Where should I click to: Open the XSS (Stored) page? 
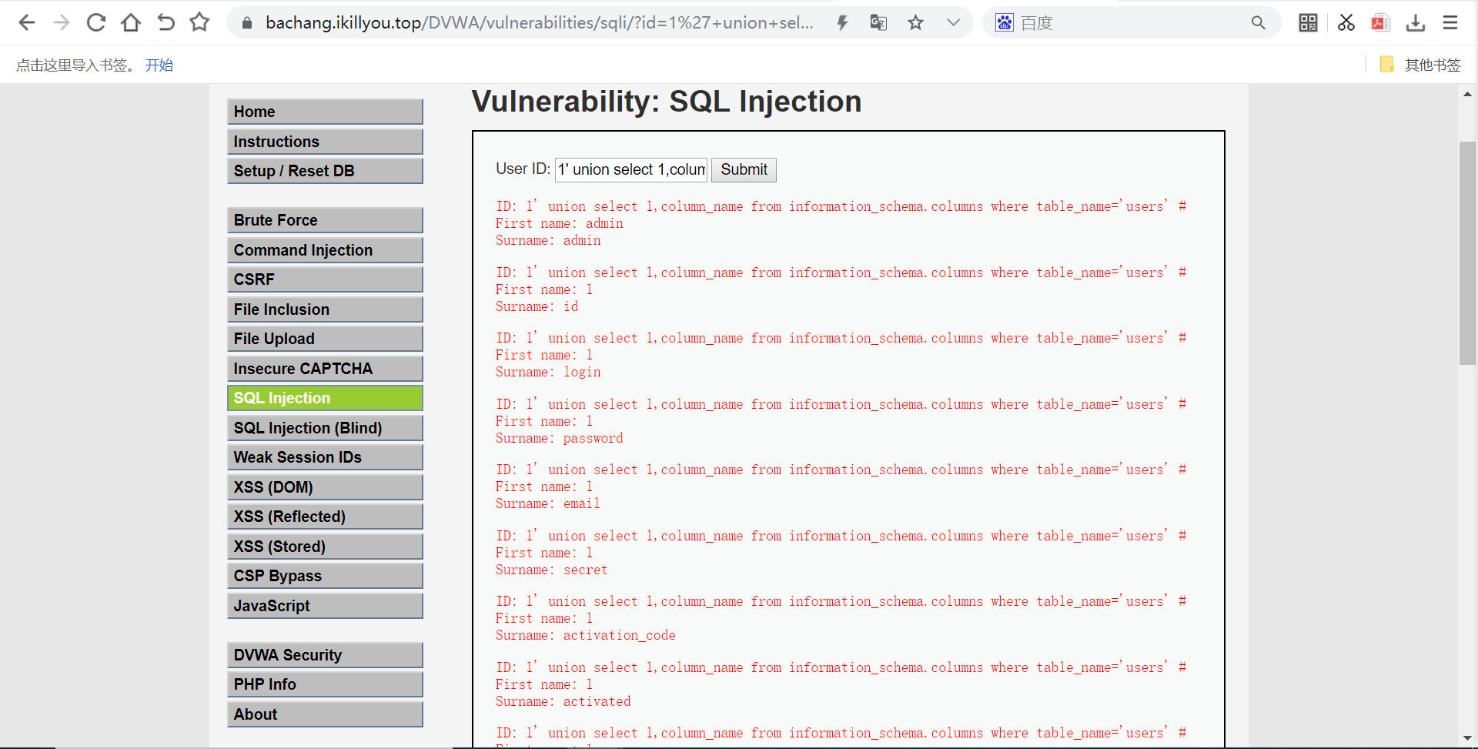(x=325, y=547)
